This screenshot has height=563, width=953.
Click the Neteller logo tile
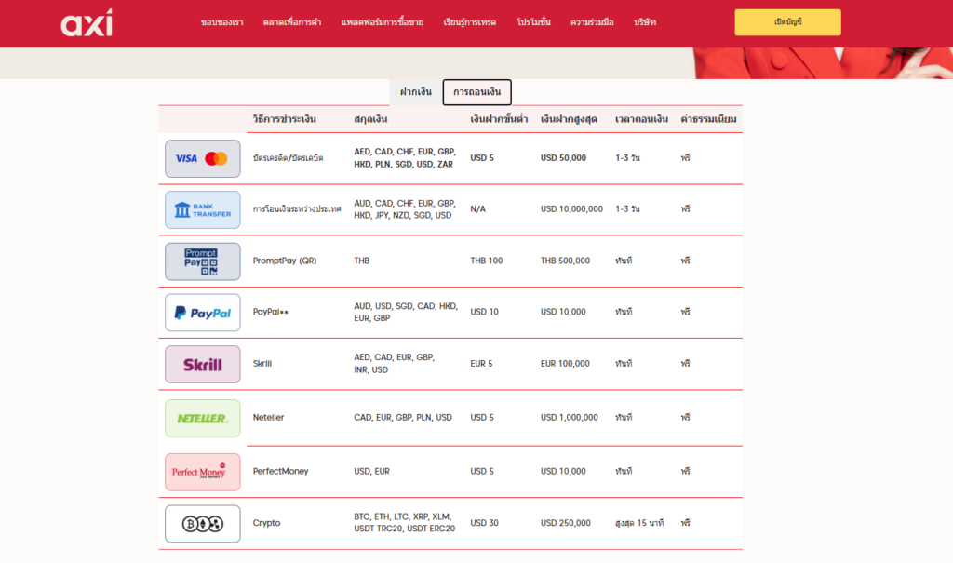tap(202, 419)
